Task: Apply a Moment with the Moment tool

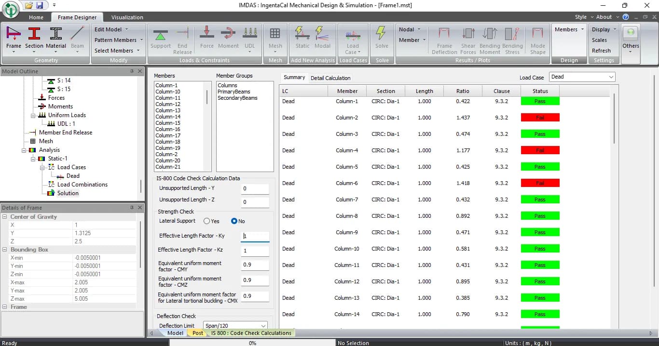Action: (x=228, y=39)
